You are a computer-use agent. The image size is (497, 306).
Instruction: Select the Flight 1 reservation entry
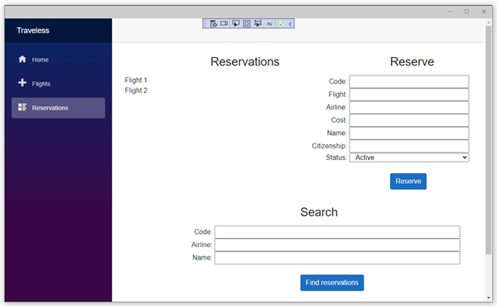click(x=136, y=80)
